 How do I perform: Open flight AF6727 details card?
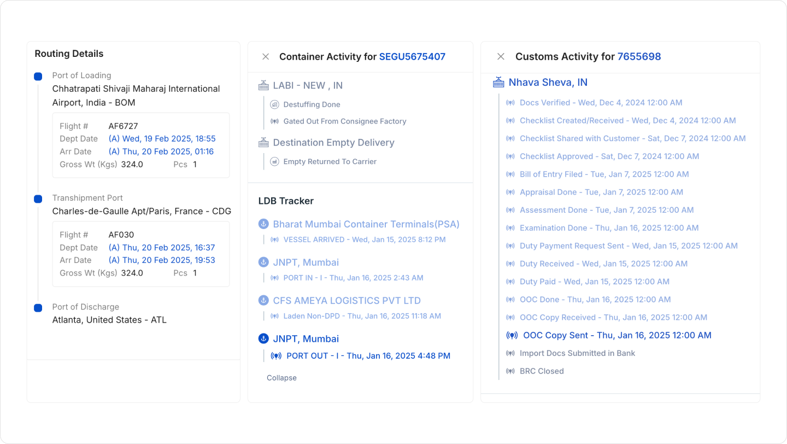(x=141, y=145)
